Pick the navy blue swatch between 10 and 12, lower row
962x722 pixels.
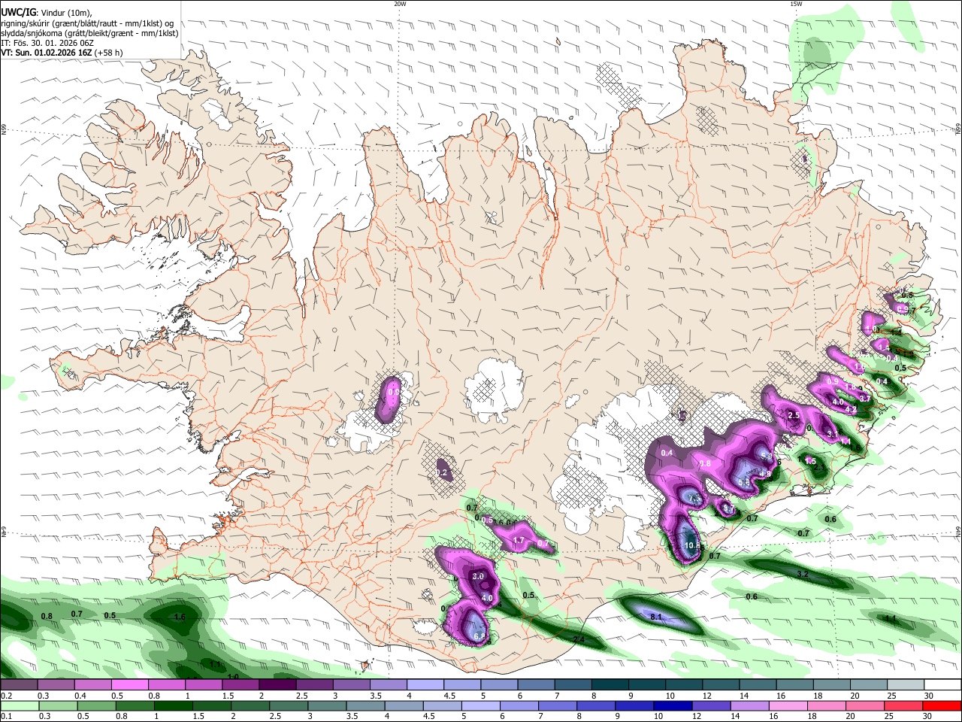tap(673, 705)
